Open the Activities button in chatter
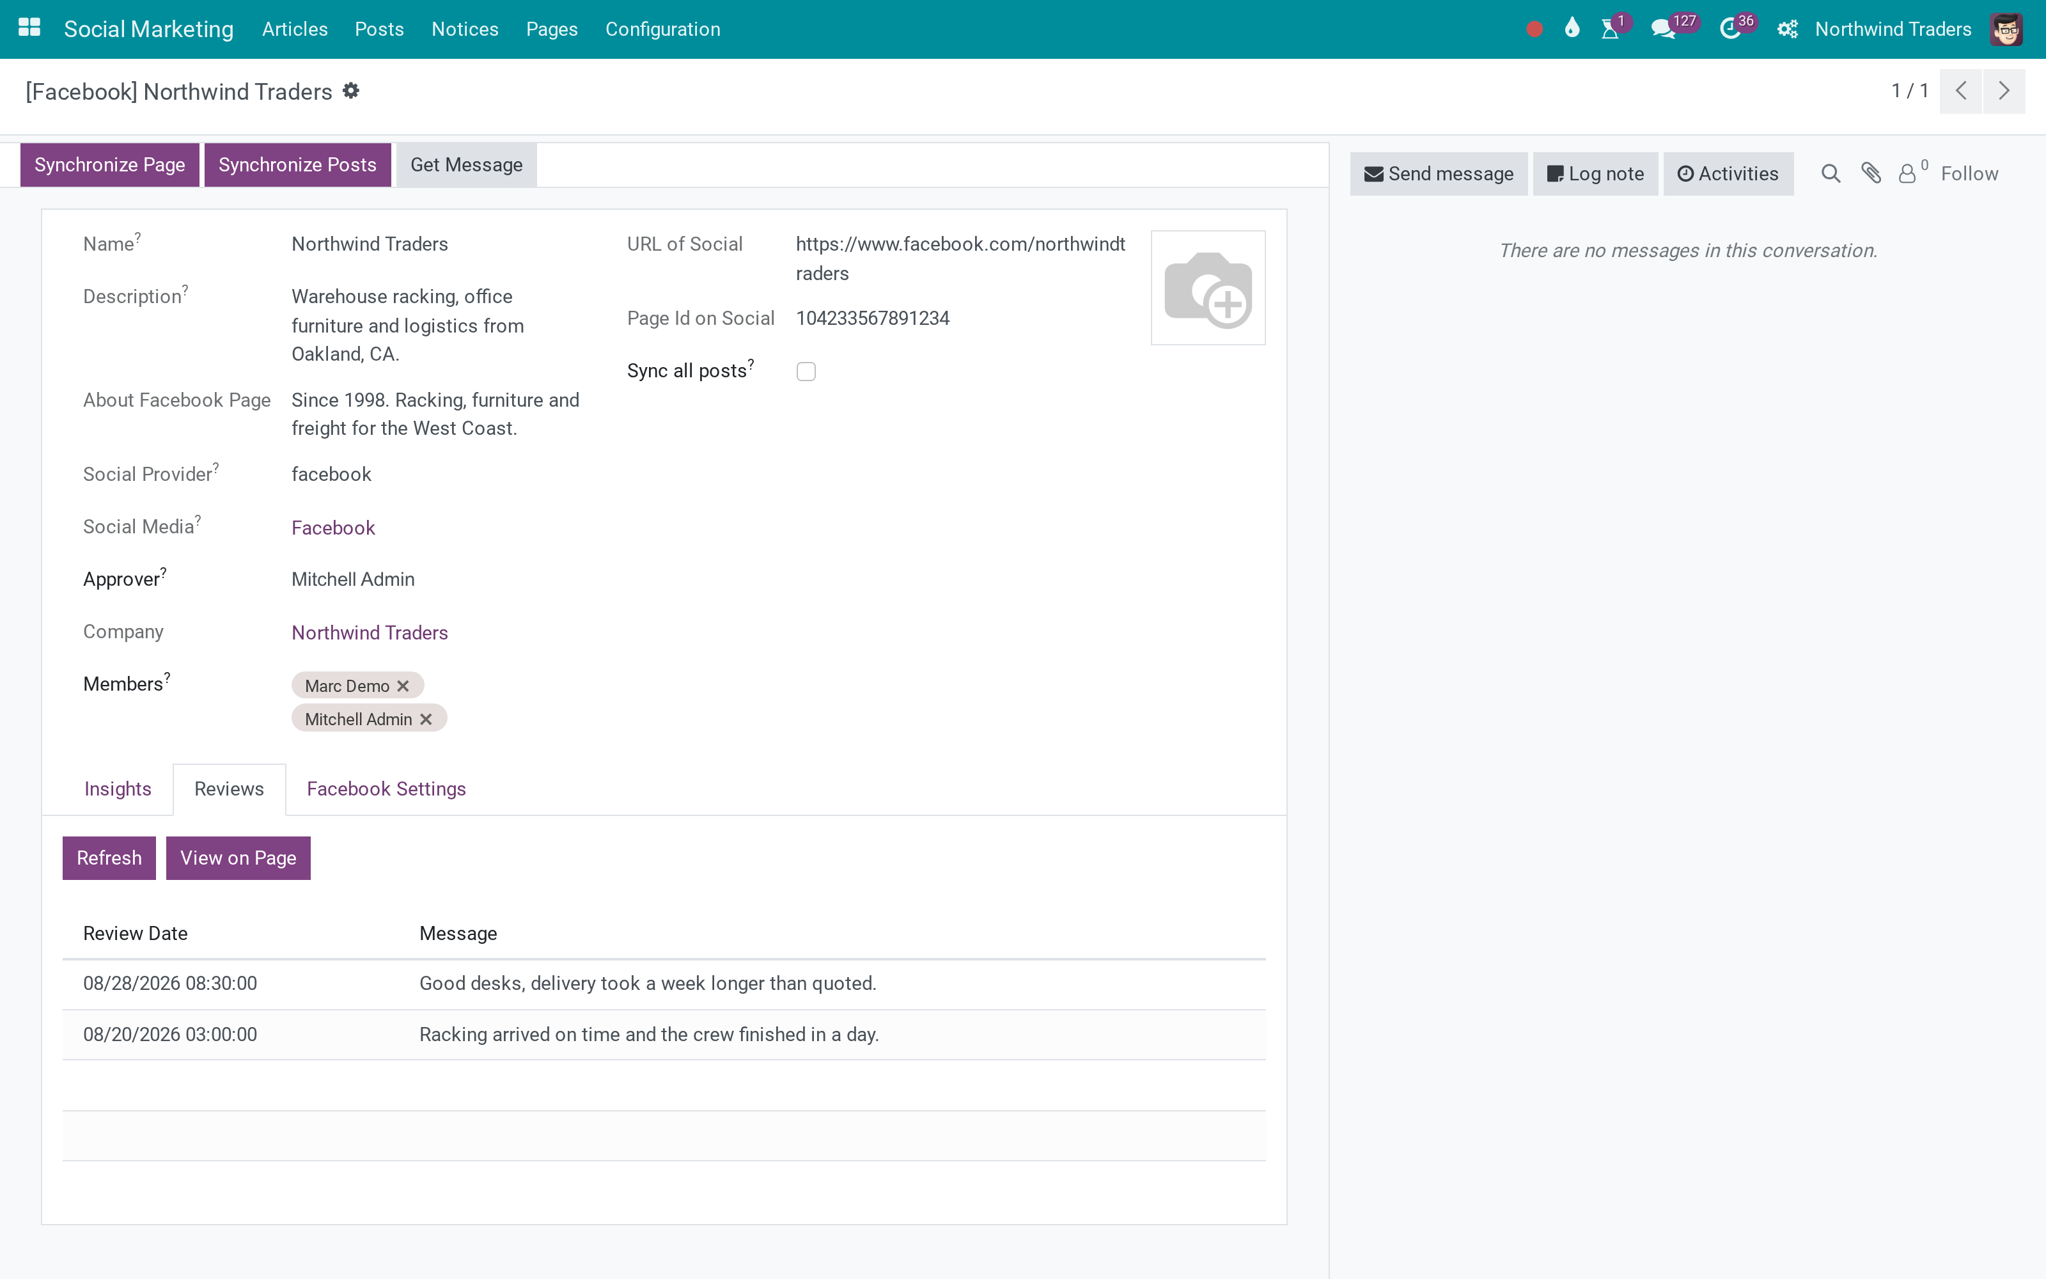2046x1279 pixels. pos(1728,173)
